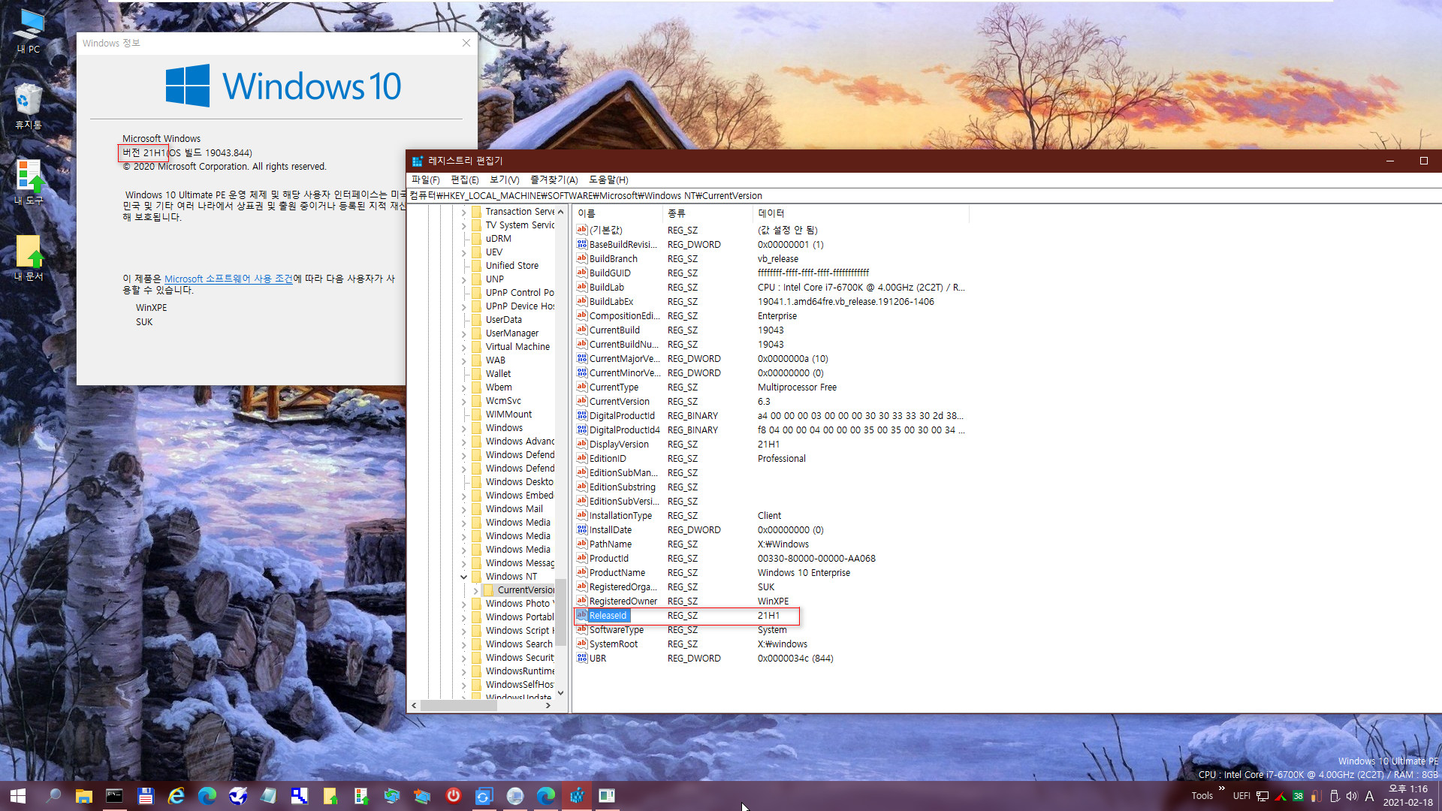
Task: Open the Start menu
Action: [x=18, y=796]
